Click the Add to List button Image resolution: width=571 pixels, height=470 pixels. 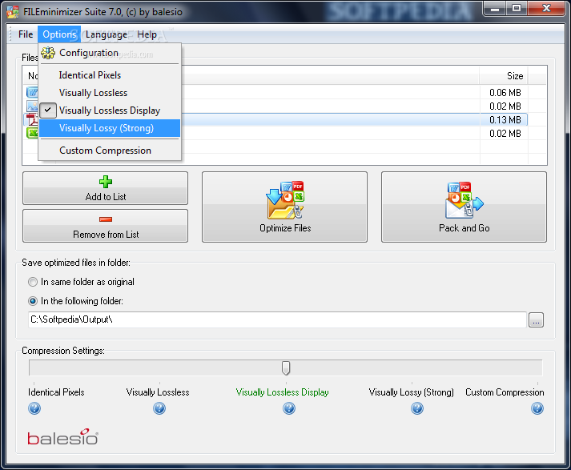(105, 188)
